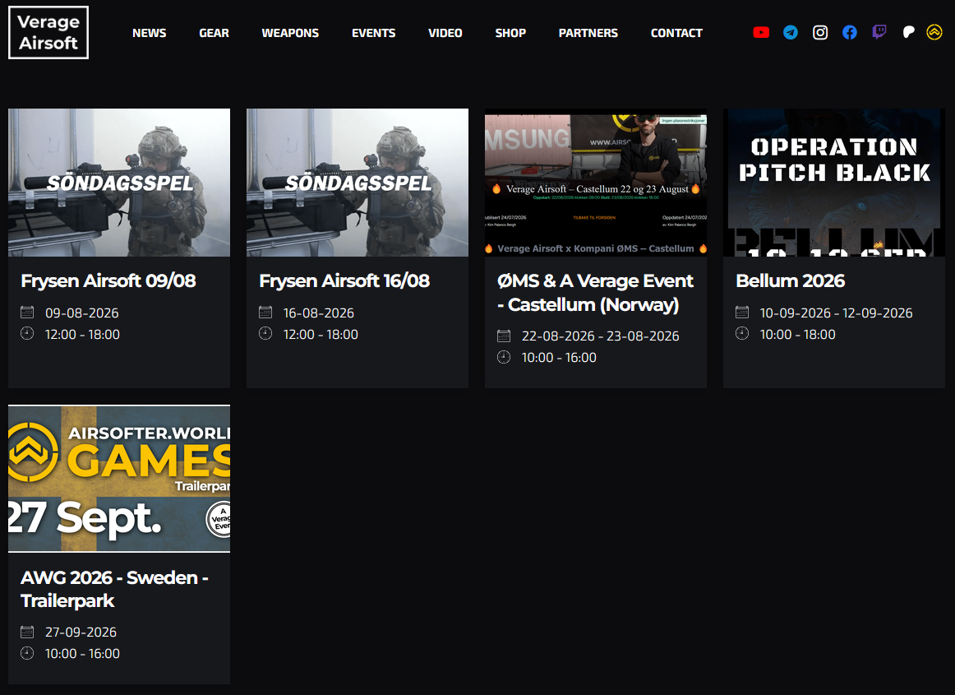Click the date text 09-08-2026

pos(82,313)
